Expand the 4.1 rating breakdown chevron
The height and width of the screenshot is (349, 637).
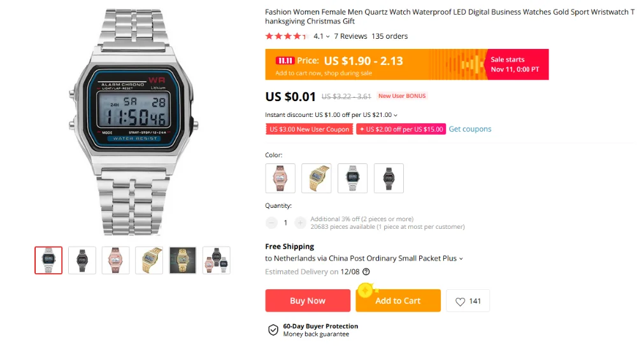pyautogui.click(x=328, y=36)
